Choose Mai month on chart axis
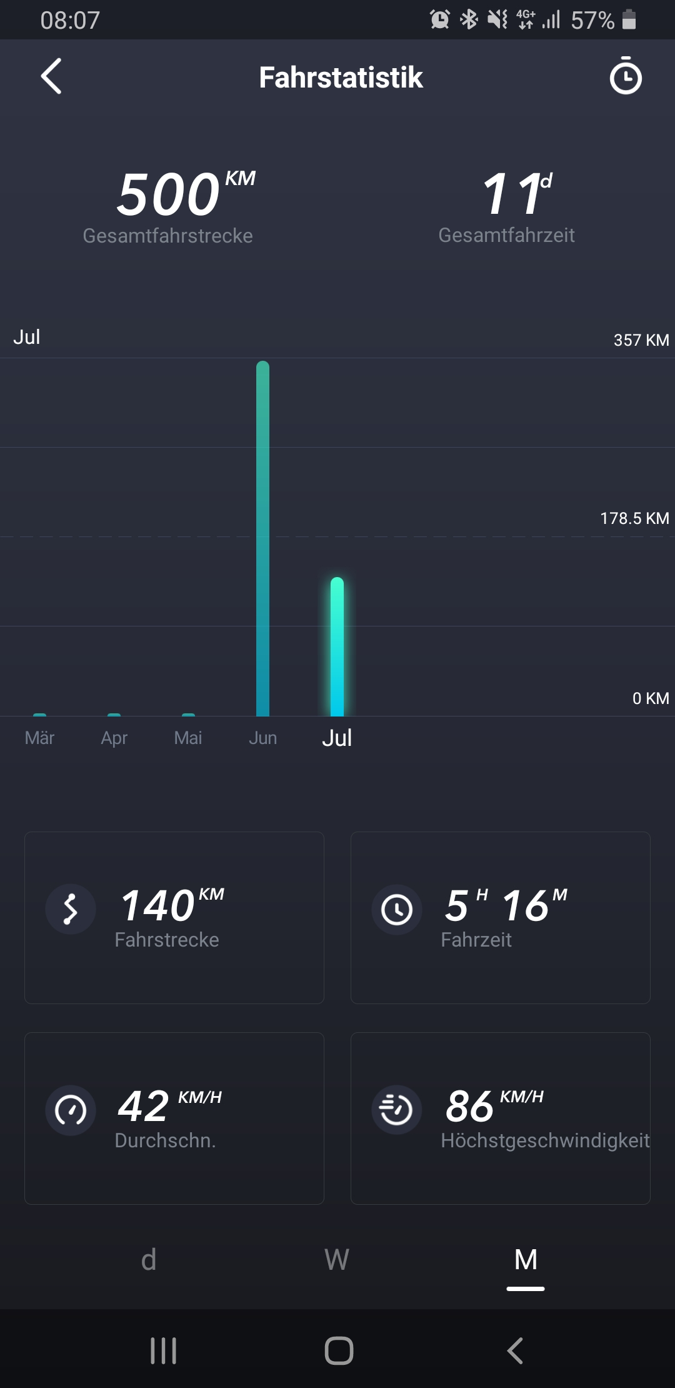This screenshot has width=675, height=1388. click(188, 738)
